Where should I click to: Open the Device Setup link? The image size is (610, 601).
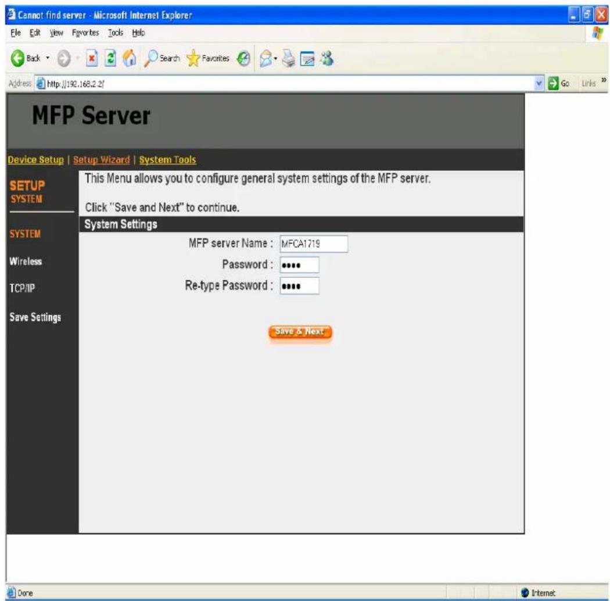35,160
